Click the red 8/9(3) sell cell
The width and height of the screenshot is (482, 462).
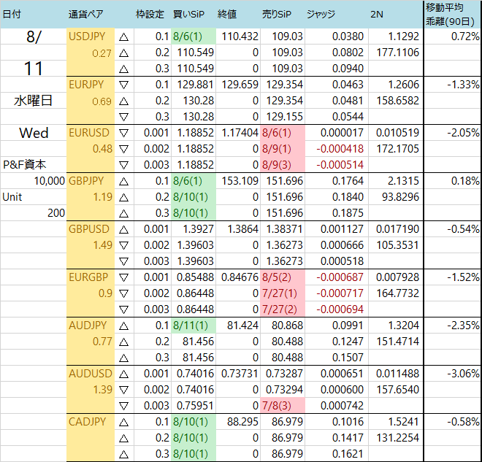coord(283,165)
